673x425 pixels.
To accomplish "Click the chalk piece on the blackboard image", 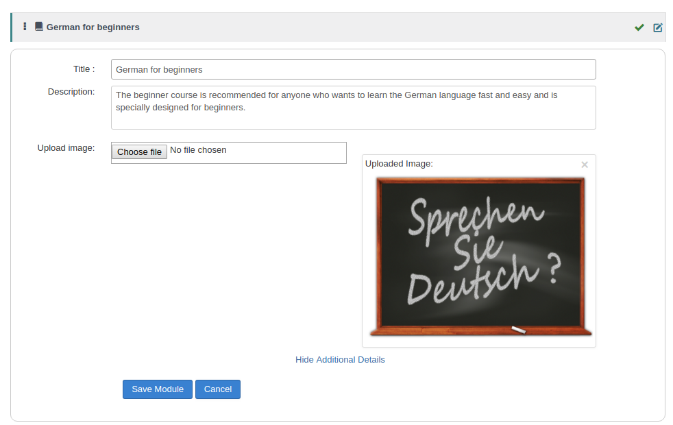I will click(518, 330).
